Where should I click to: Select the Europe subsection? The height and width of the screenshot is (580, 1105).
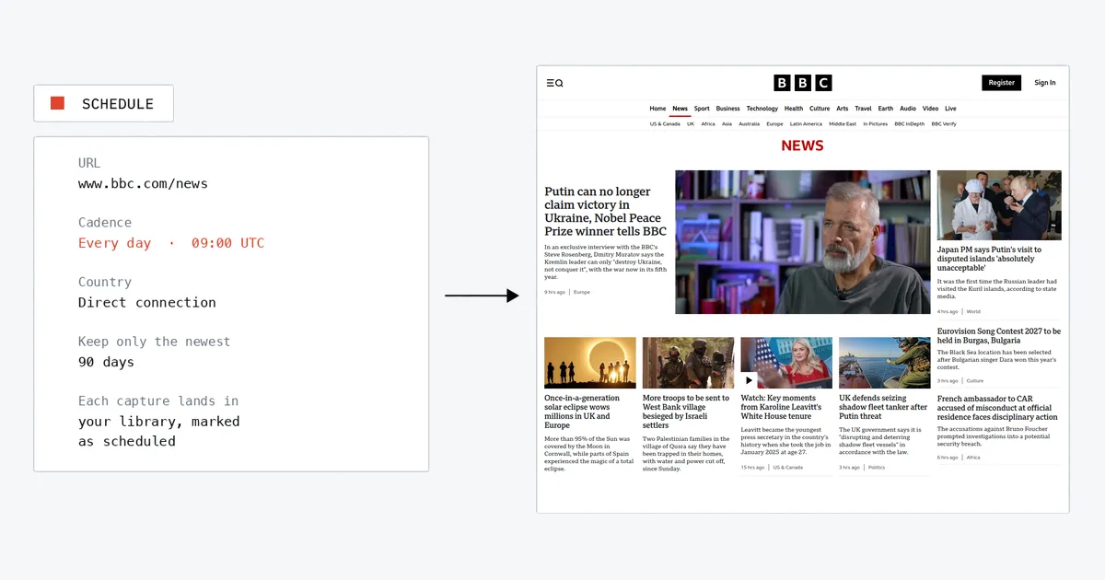point(774,123)
